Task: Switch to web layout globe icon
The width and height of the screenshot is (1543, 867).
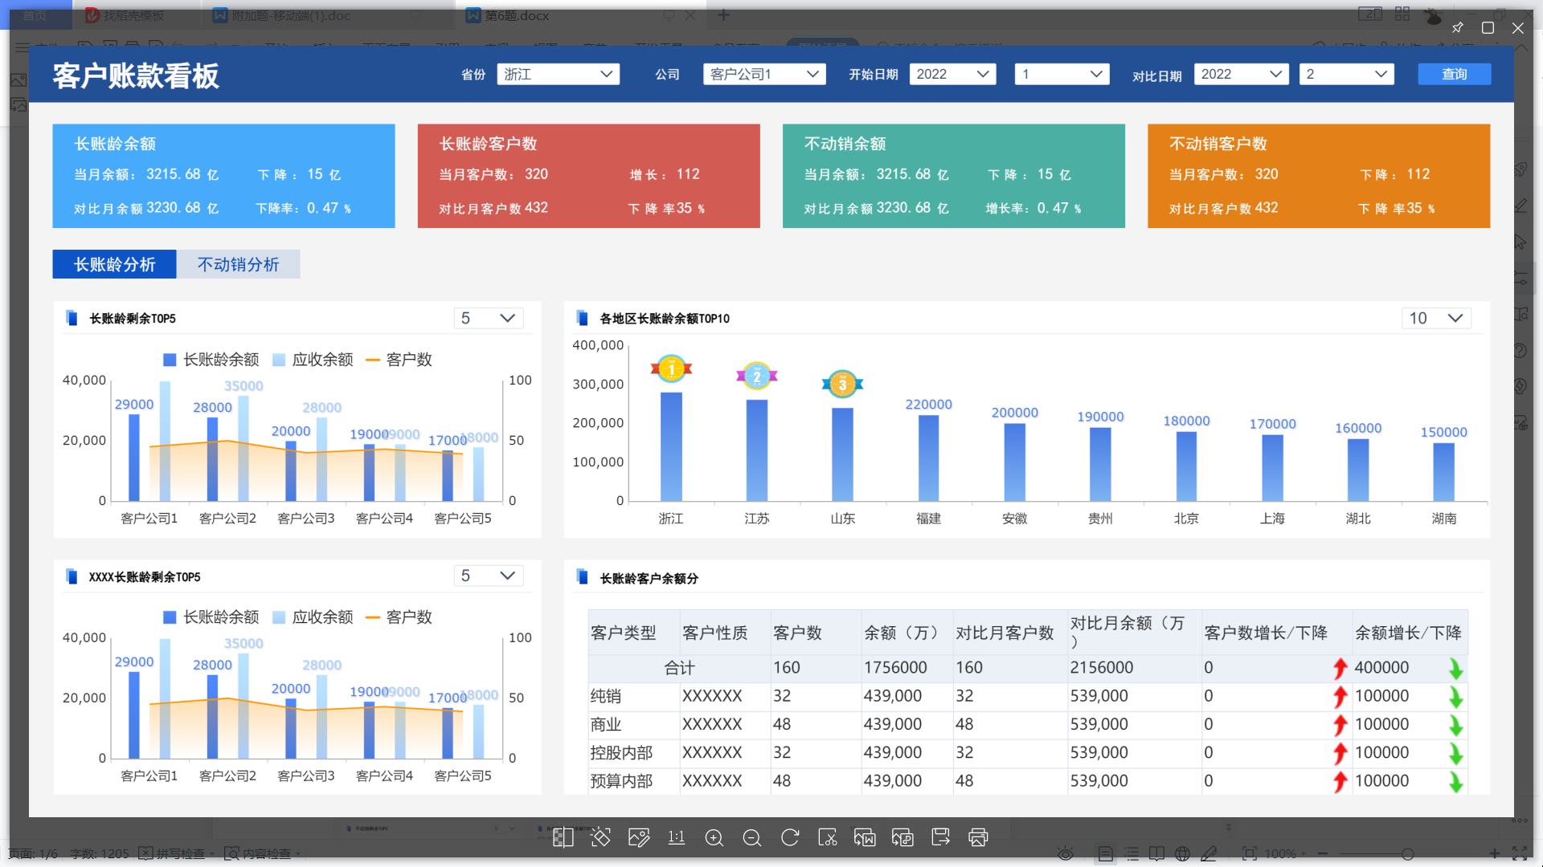Action: tap(1182, 854)
